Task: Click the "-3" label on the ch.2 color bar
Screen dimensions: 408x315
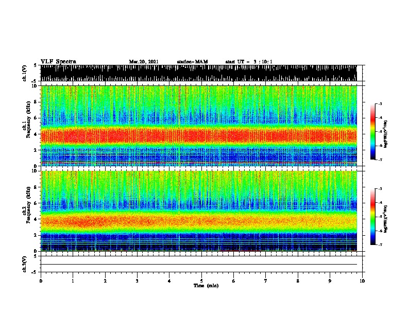Action: coord(380,189)
